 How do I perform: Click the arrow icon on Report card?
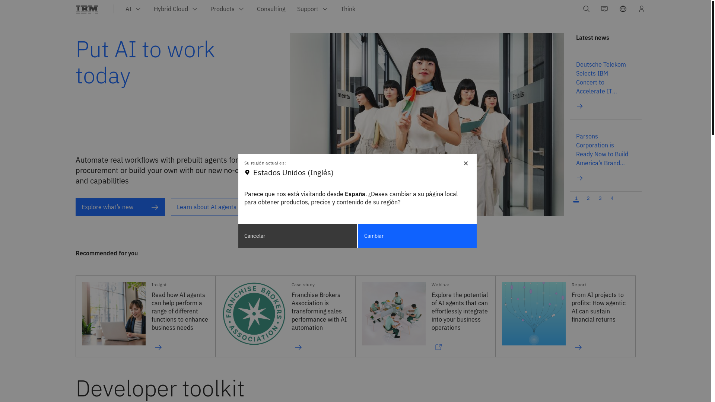tap(578, 347)
